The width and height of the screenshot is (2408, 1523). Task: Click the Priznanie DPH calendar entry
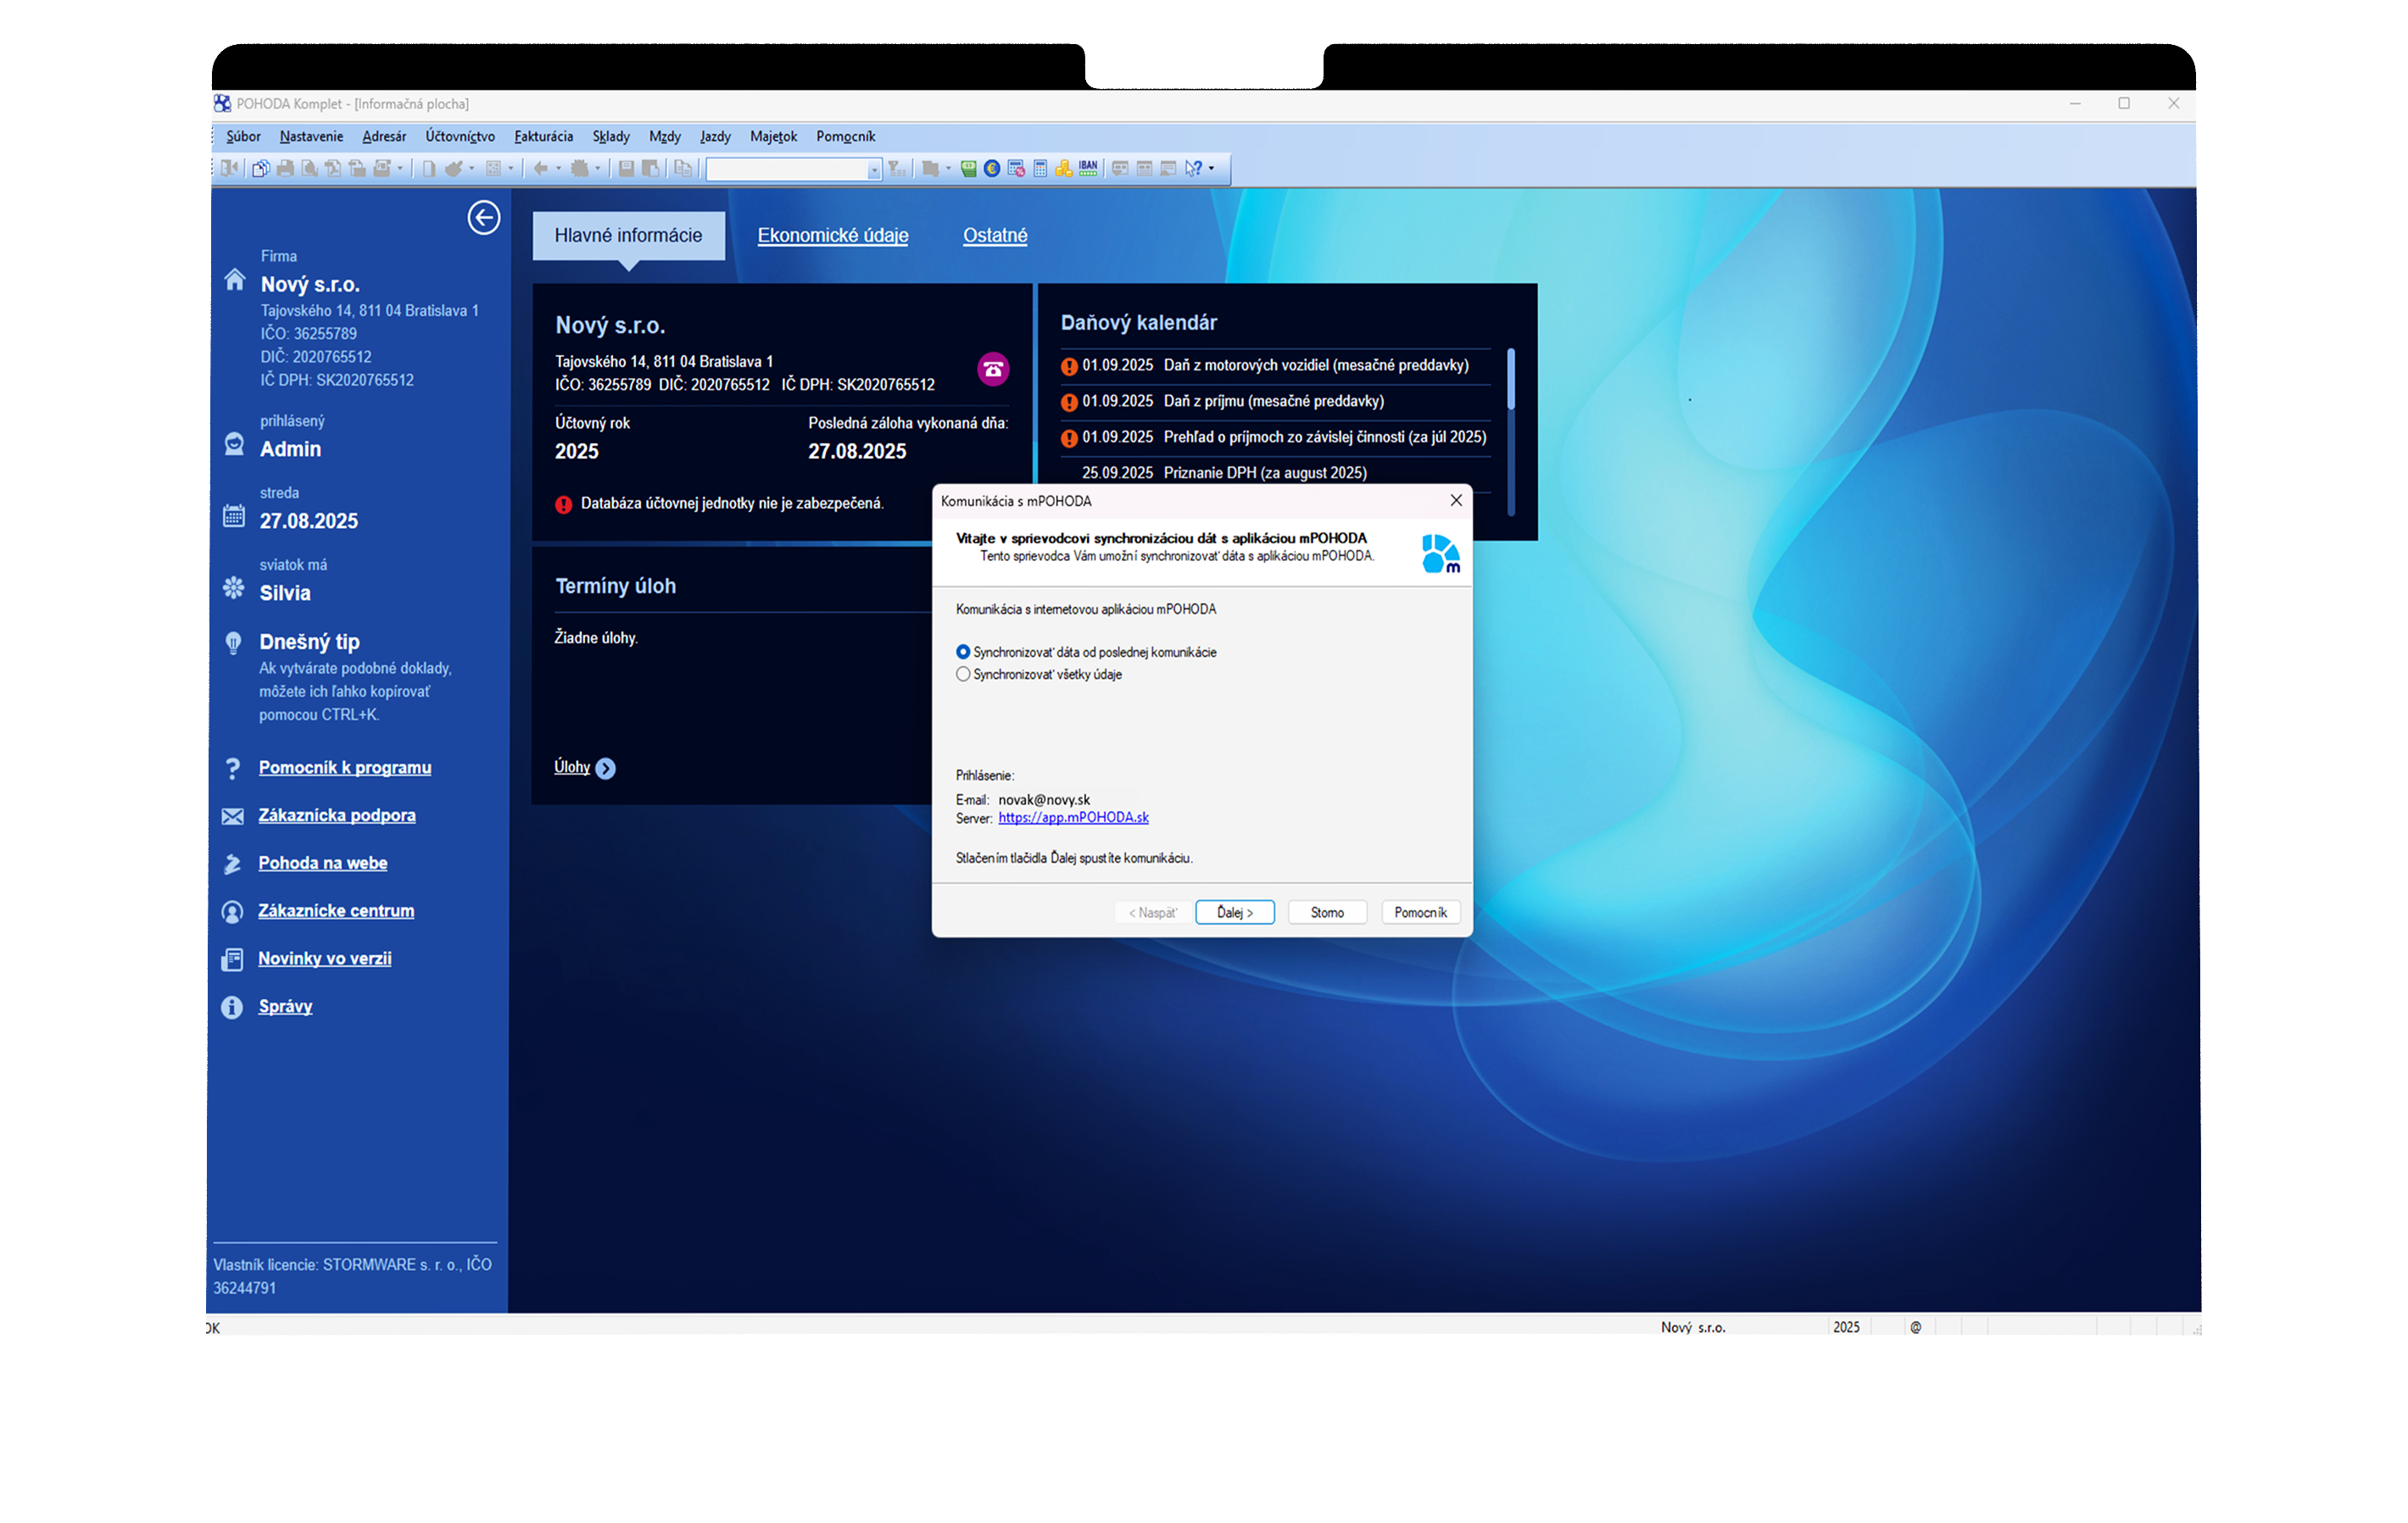tap(1275, 474)
